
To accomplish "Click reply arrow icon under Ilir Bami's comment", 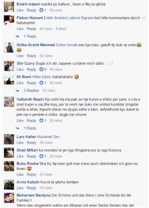I will [x=17, y=91].
